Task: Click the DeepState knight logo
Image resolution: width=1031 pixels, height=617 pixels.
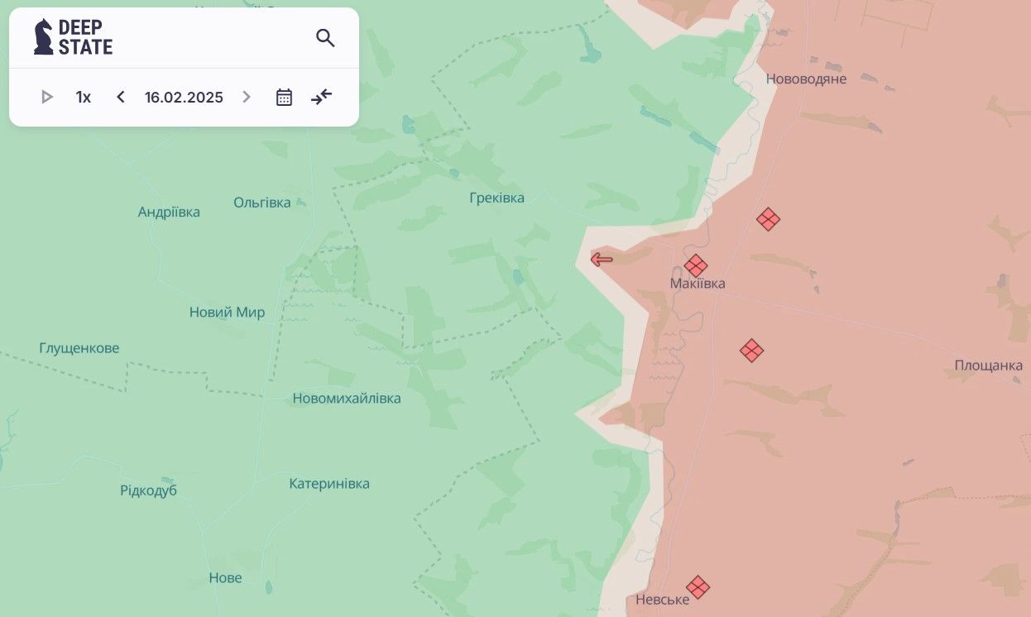Action: [x=43, y=37]
